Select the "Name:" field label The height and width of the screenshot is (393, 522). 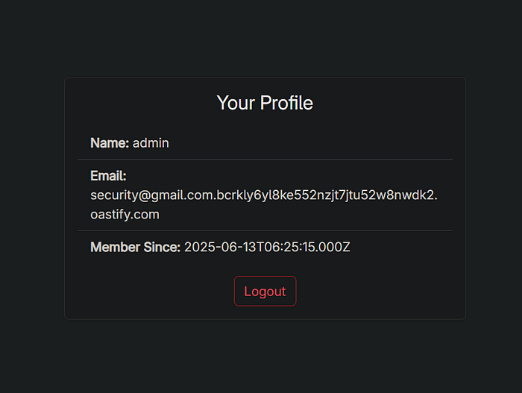[110, 142]
